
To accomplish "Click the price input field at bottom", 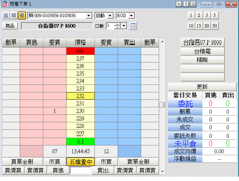I will (80, 171).
